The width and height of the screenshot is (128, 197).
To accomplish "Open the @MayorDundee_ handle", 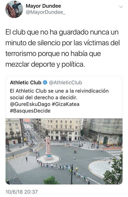I will [45, 12].
